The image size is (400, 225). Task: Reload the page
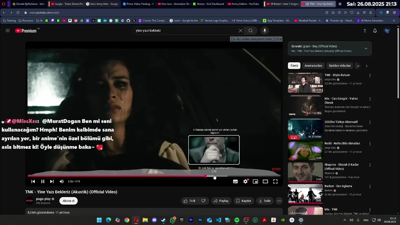[18, 12]
